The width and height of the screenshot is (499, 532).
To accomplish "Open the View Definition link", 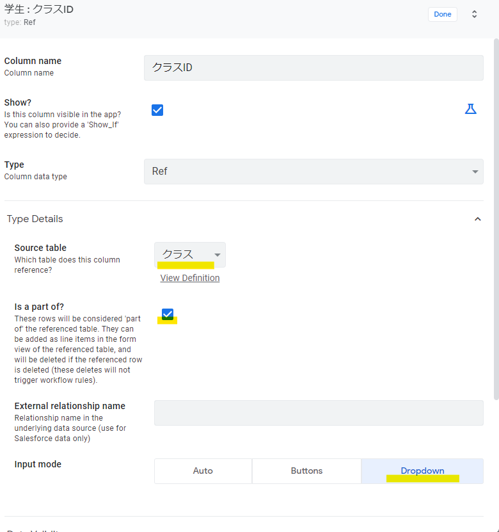I will pyautogui.click(x=190, y=278).
